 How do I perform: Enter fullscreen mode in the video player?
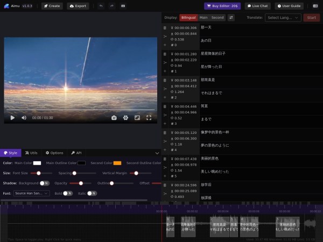coord(149,117)
